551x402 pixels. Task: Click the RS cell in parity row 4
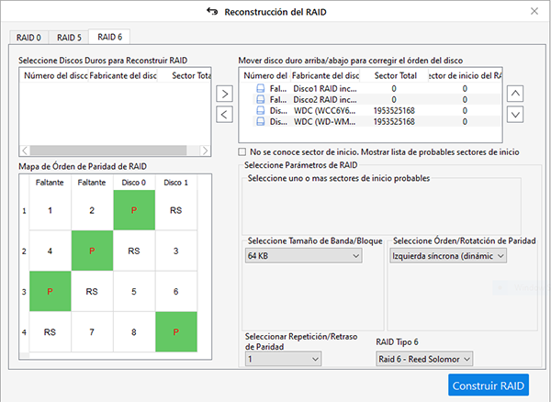(x=50, y=331)
